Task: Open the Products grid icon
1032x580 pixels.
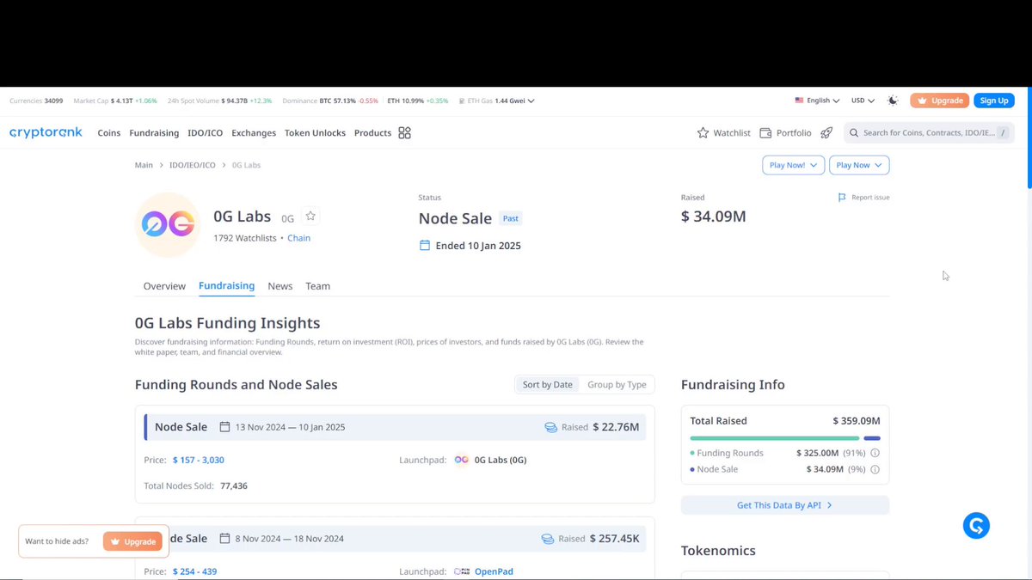Action: [405, 133]
